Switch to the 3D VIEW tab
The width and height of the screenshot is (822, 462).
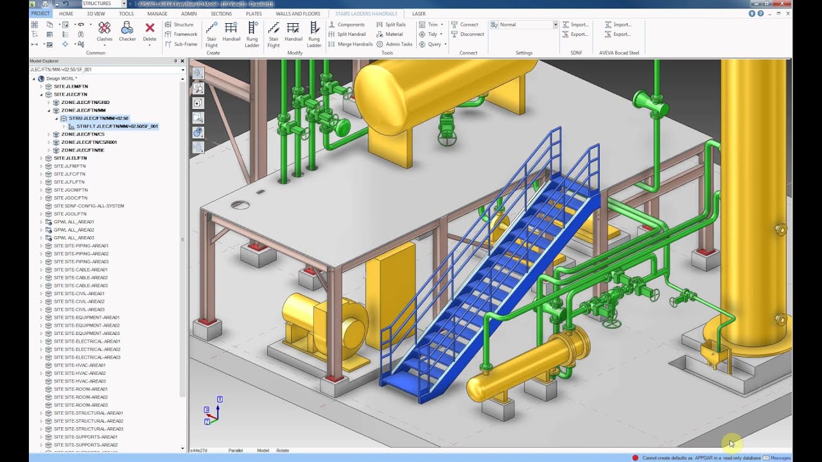pyautogui.click(x=96, y=13)
